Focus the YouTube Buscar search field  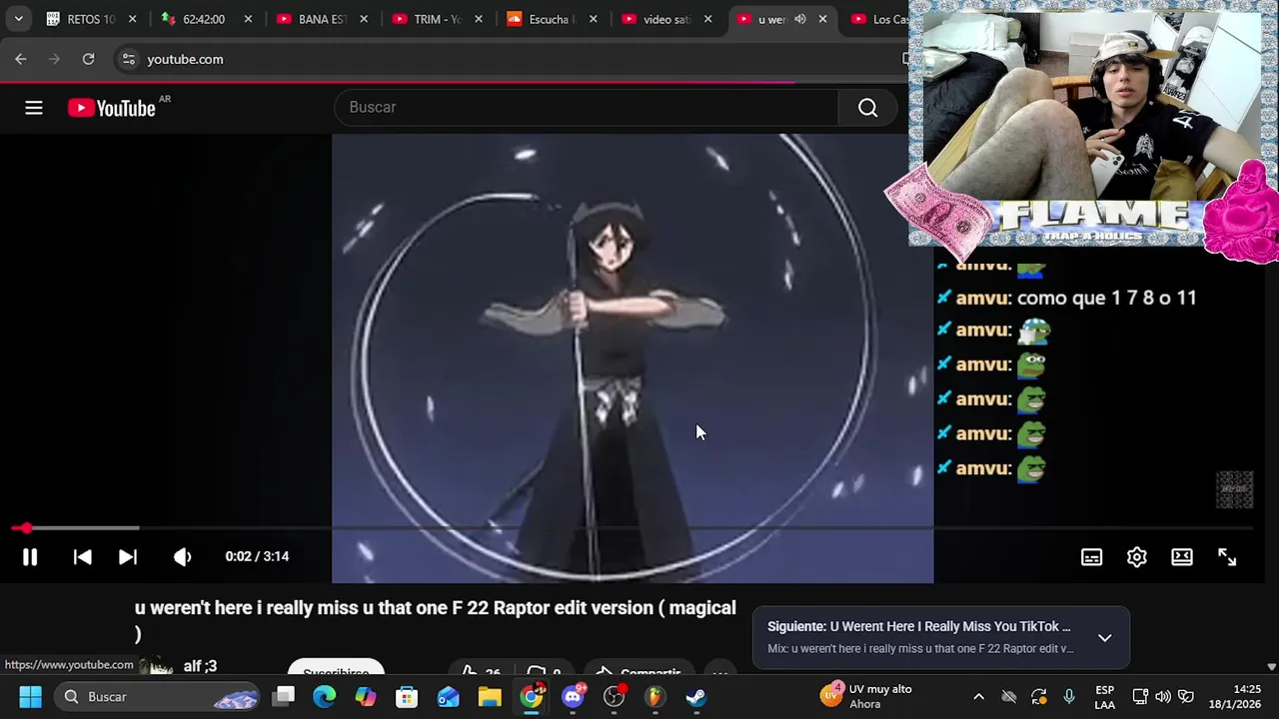pyautogui.click(x=588, y=108)
